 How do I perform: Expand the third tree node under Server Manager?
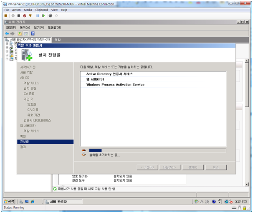click(7, 51)
